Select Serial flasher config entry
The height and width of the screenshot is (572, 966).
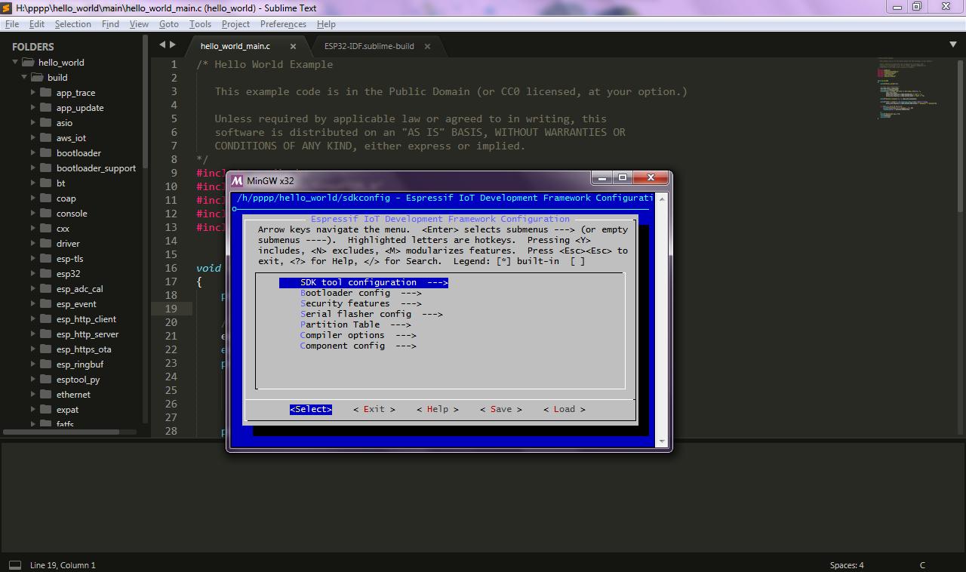[371, 314]
